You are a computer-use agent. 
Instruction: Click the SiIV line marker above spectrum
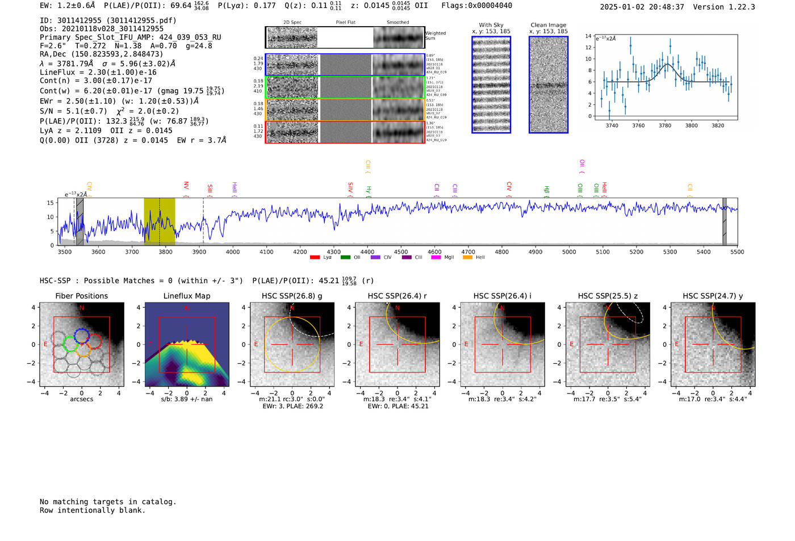(x=350, y=189)
